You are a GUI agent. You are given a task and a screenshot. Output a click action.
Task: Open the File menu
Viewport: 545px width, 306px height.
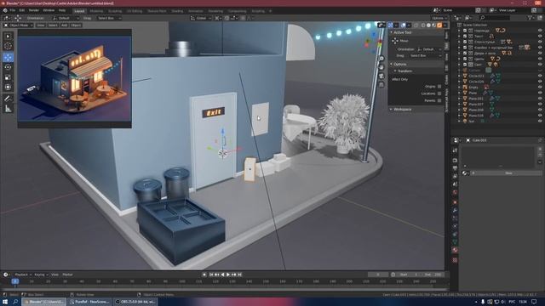[x=13, y=10]
